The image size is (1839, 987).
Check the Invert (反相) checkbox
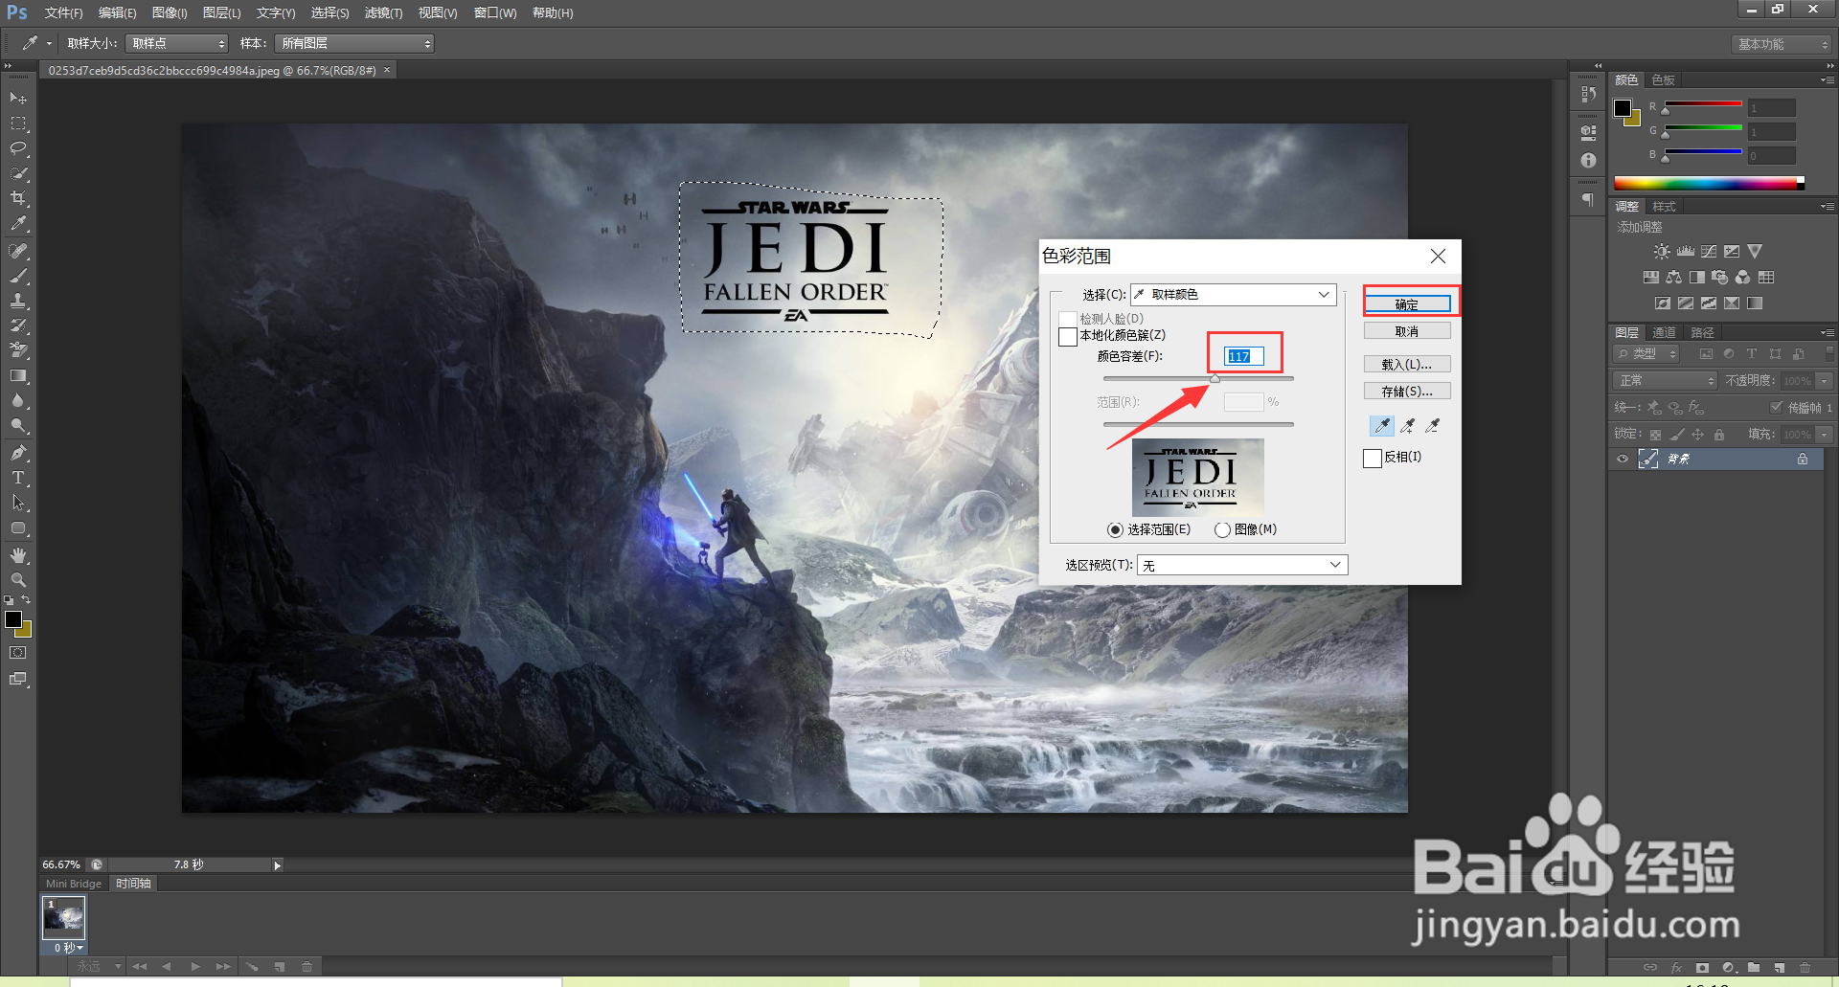[1373, 458]
